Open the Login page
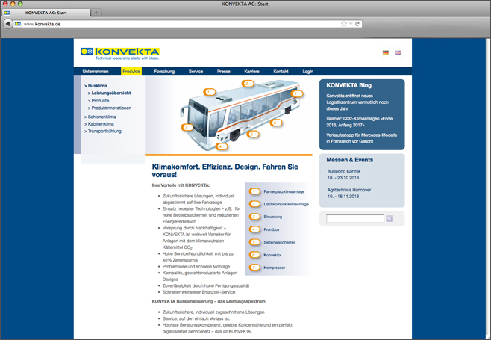This screenshot has width=491, height=340. (x=308, y=72)
